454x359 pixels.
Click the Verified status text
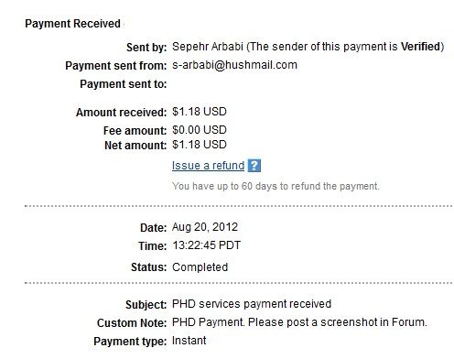click(x=420, y=47)
